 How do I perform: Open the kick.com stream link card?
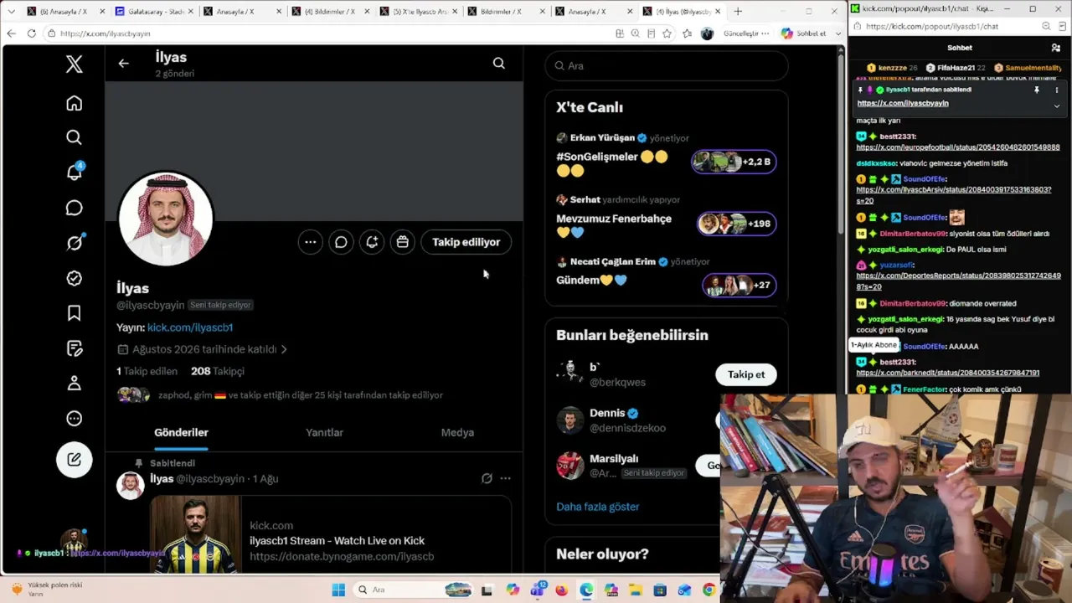(x=331, y=535)
